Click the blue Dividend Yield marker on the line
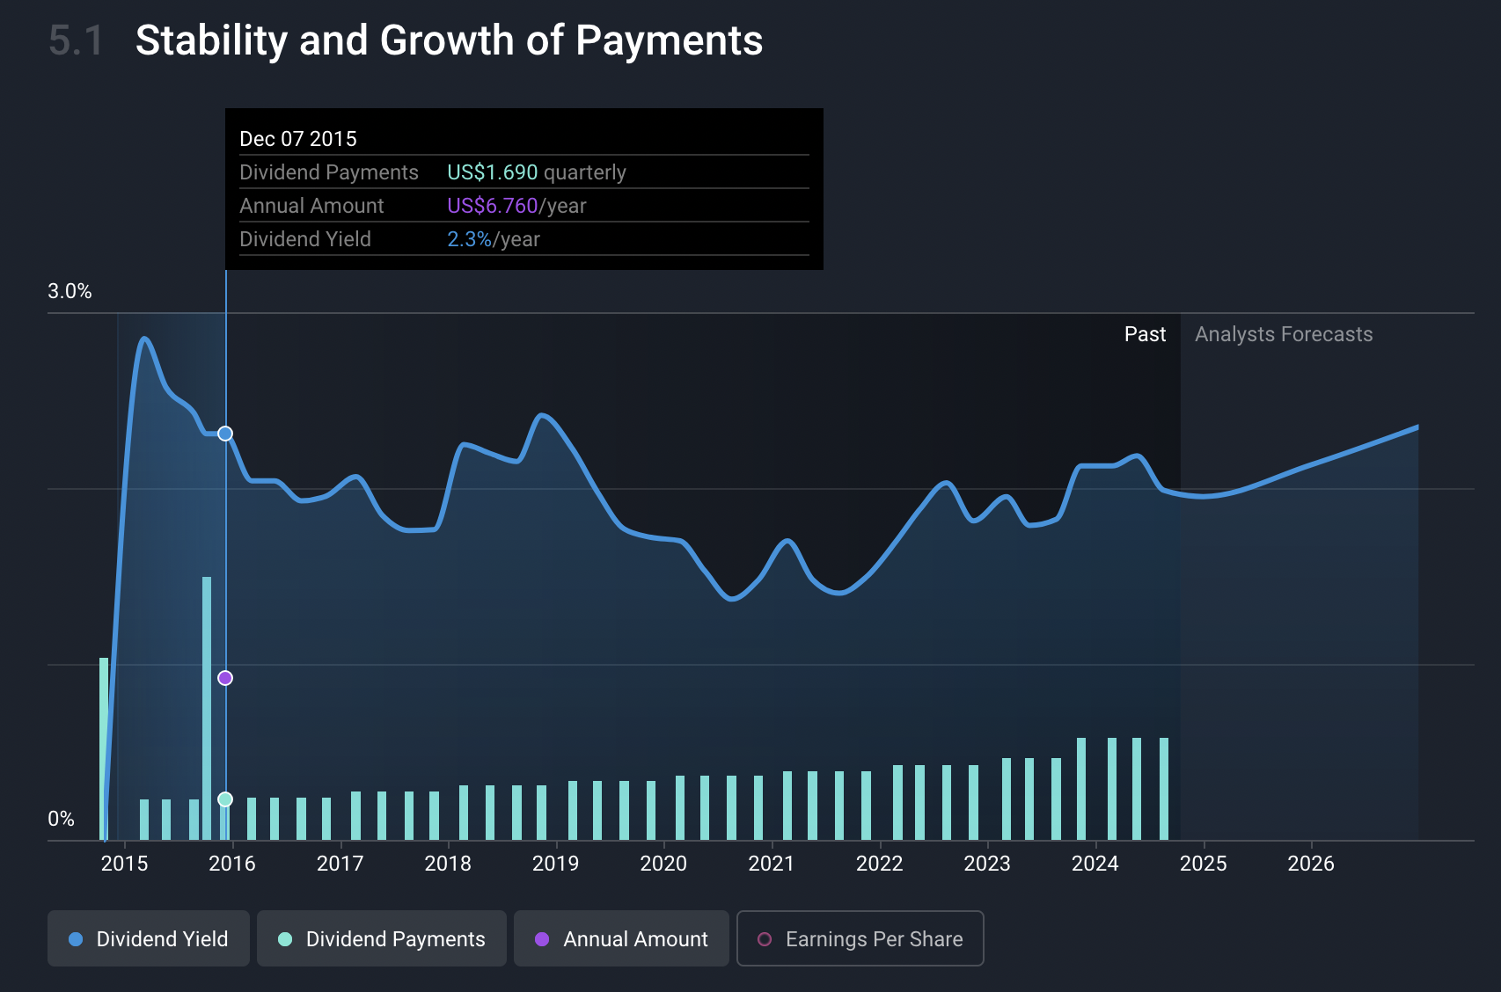Screen dimensions: 1501x992 pyautogui.click(x=225, y=434)
